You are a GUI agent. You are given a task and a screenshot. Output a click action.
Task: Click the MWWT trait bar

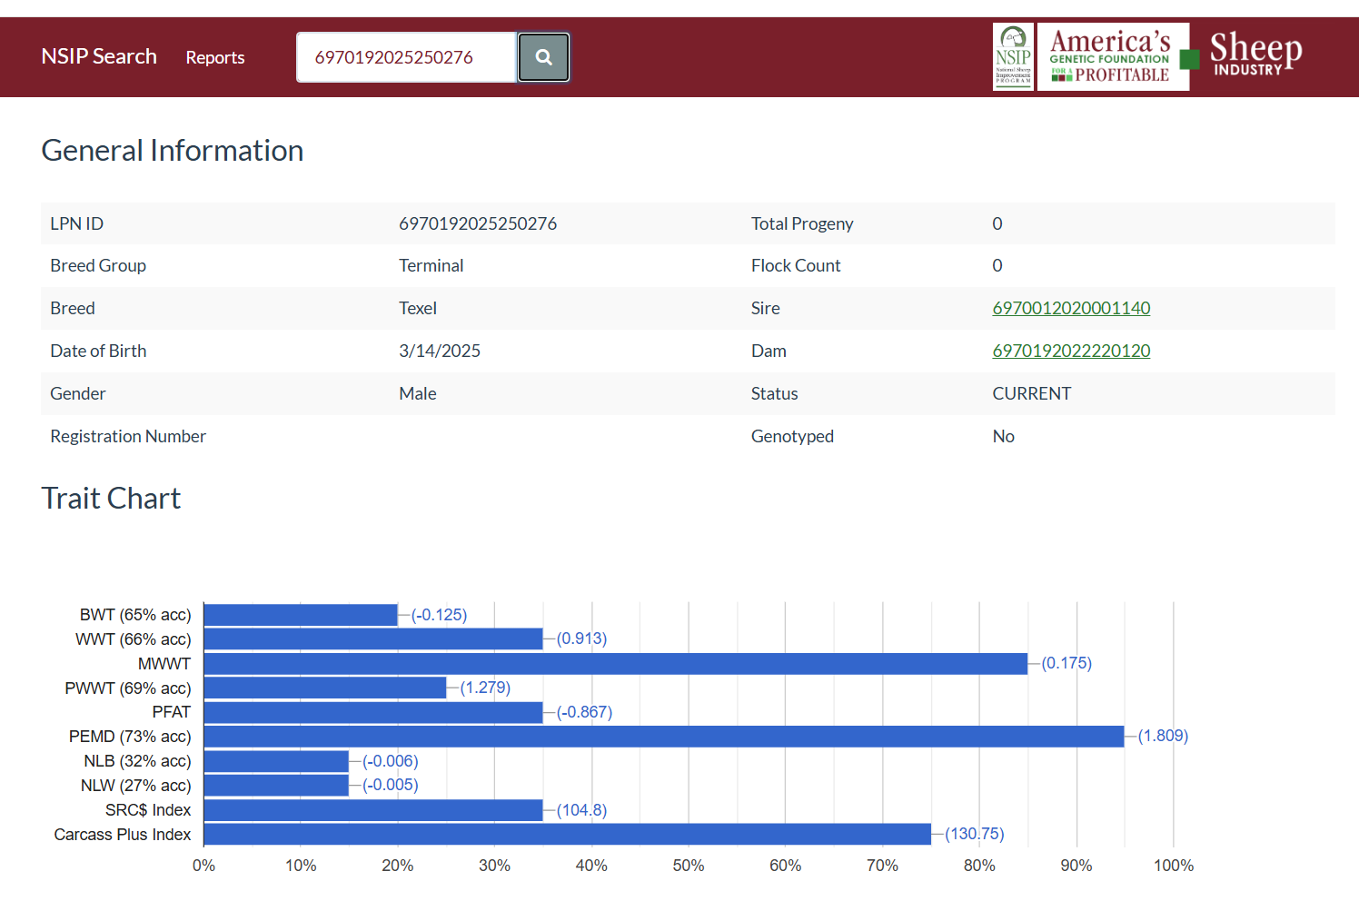(613, 663)
